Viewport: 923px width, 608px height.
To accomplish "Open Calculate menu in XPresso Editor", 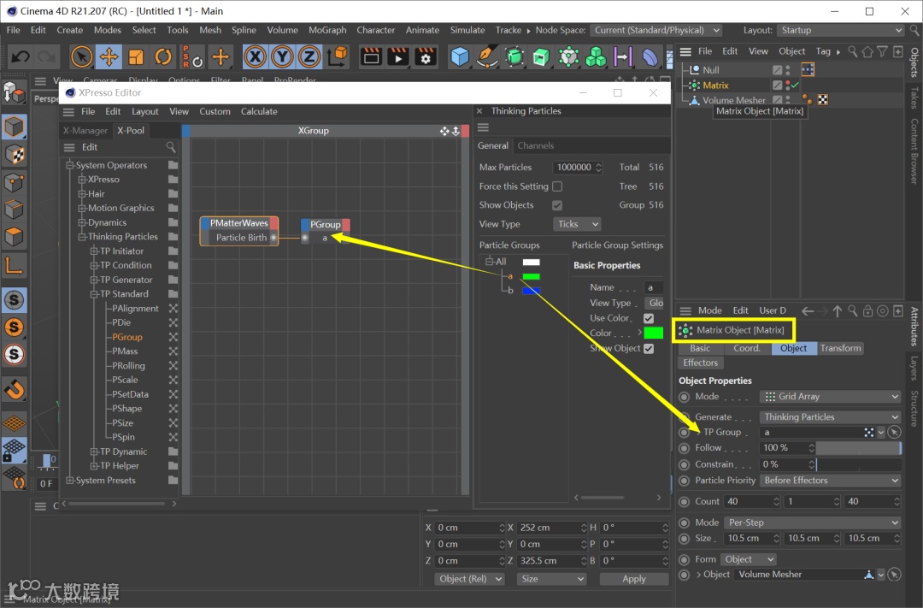I will tap(259, 111).
